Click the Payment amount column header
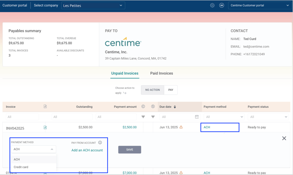 [x=125, y=107]
